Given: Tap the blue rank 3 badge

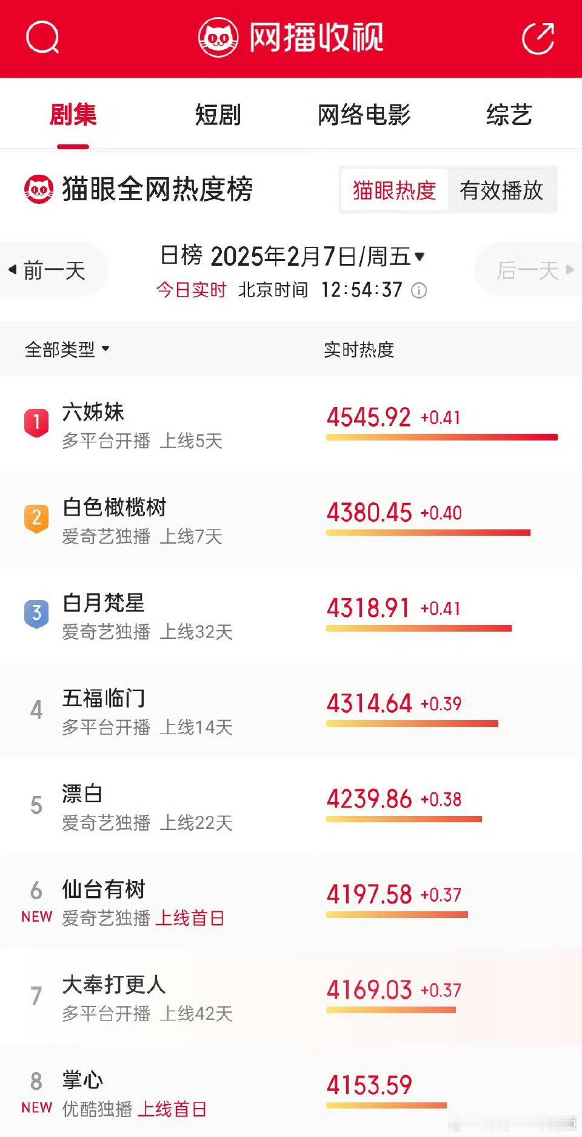Looking at the screenshot, I should [x=36, y=613].
